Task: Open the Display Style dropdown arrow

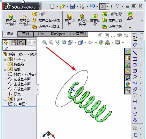Action: 85,43
